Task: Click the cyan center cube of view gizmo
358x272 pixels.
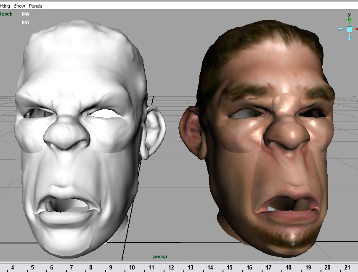Action: (349, 29)
